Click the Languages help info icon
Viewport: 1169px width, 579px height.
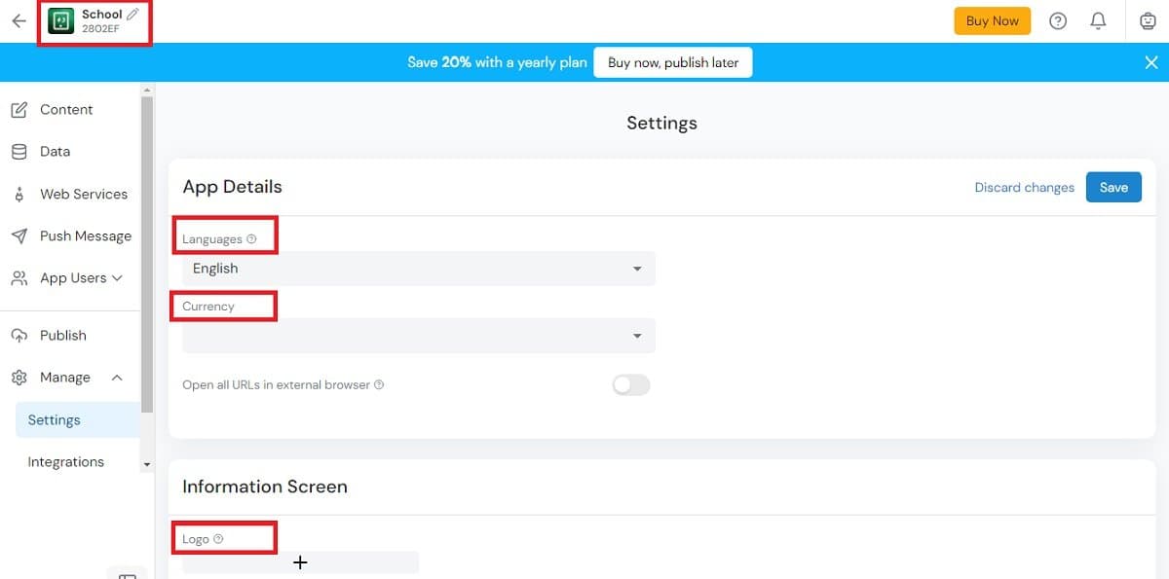point(251,239)
